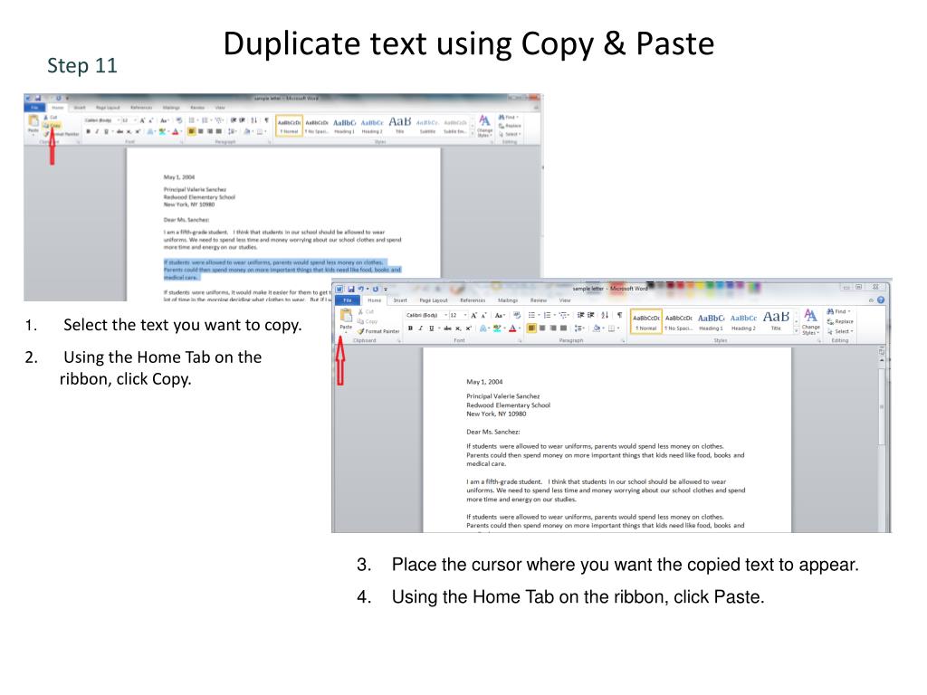This screenshot has width=927, height=695.
Task: Apply No Spacing style in front Word window
Action: point(679,321)
